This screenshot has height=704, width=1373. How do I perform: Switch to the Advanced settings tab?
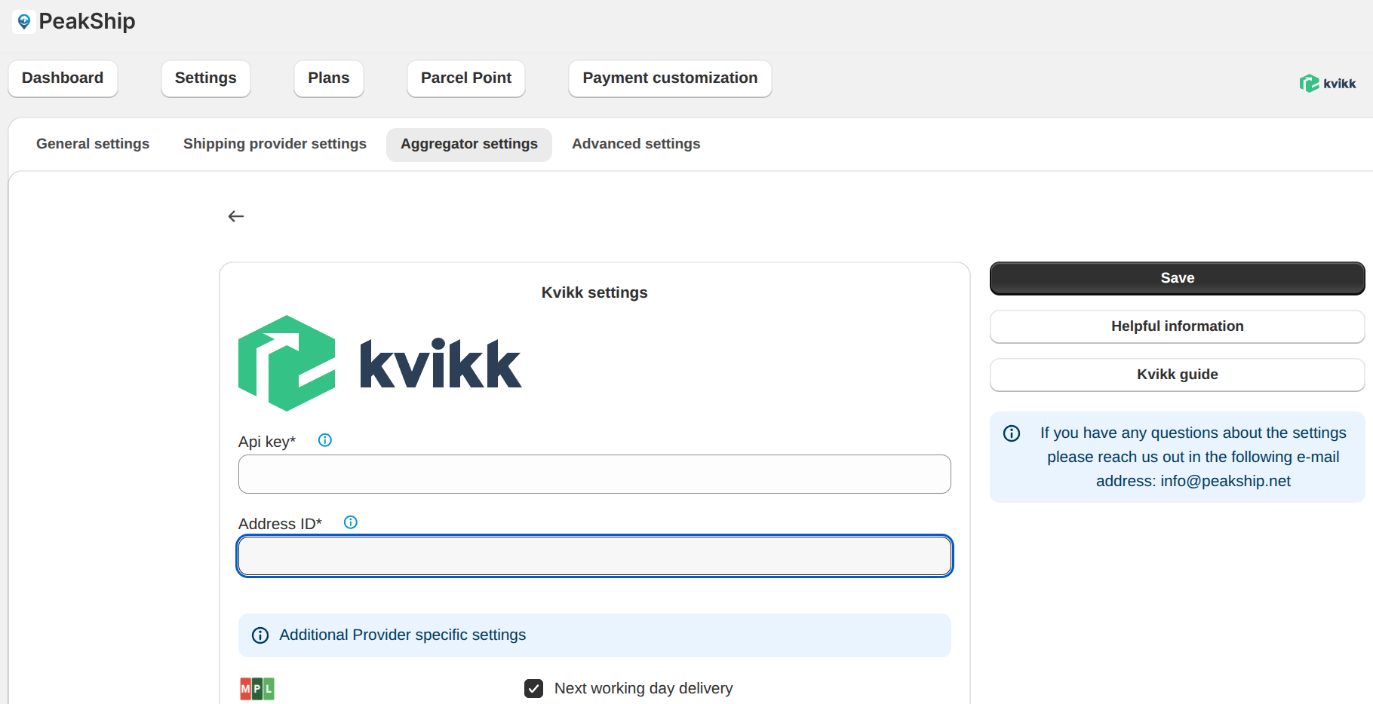click(x=636, y=144)
